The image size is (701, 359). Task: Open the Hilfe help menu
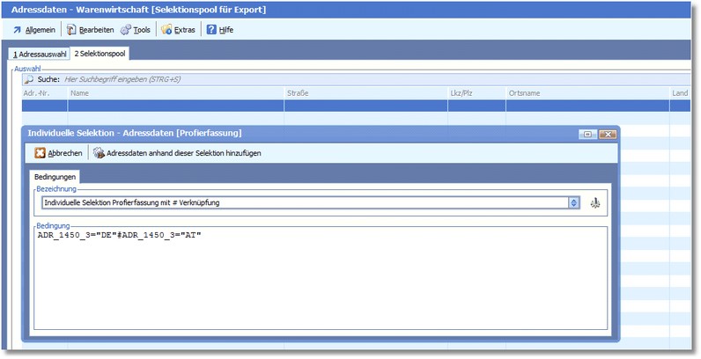tap(220, 30)
